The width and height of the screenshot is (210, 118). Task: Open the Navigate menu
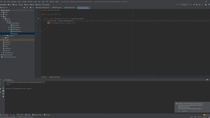point(14,2)
